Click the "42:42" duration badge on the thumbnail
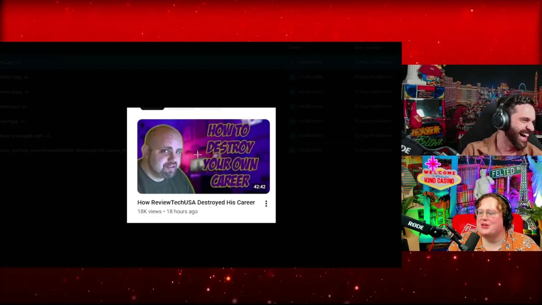 [260, 187]
